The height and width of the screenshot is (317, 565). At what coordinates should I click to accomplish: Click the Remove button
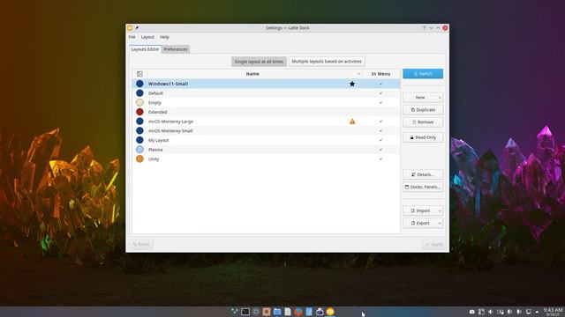pos(423,122)
